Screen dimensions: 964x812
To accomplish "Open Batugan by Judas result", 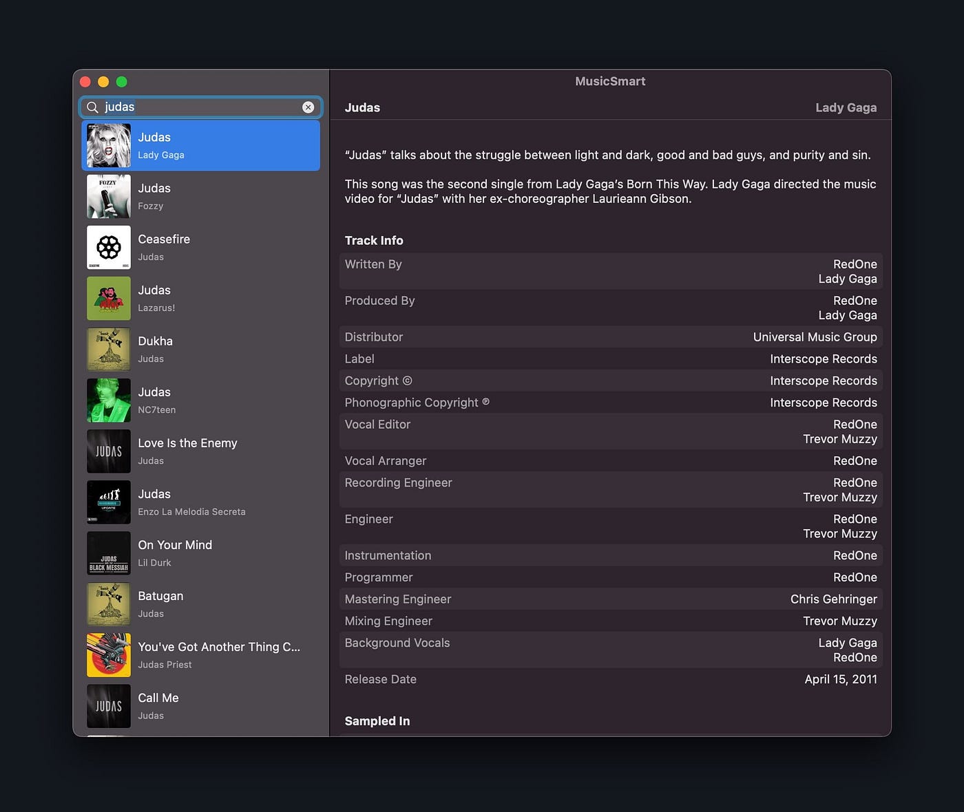I will tap(200, 604).
